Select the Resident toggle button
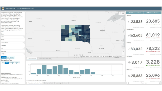This screenshot has height=91, width=162. tap(4, 57)
